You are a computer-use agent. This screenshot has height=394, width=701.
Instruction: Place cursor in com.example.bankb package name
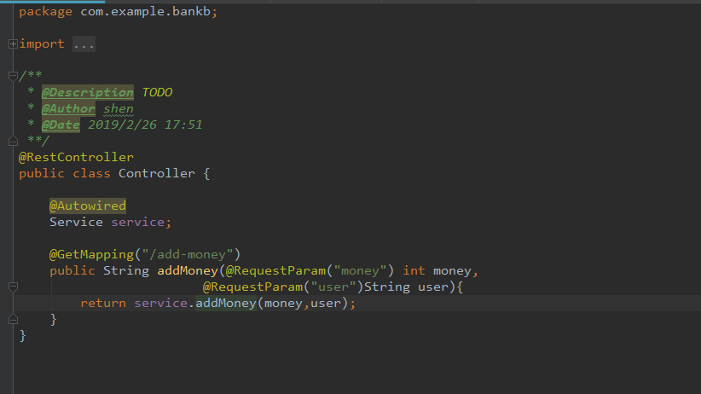[145, 12]
